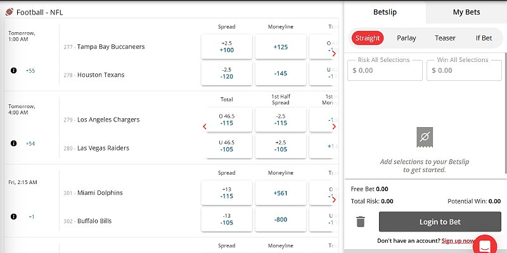Pick Tampa Bay Buccaneers moneyline +125
Image resolution: width=507 pixels, height=253 pixels.
tap(281, 47)
